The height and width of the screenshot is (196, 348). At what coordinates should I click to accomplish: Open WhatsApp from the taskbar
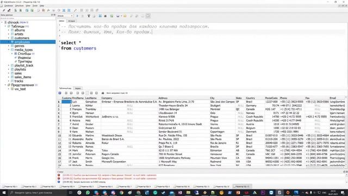pyautogui.click(x=88, y=192)
